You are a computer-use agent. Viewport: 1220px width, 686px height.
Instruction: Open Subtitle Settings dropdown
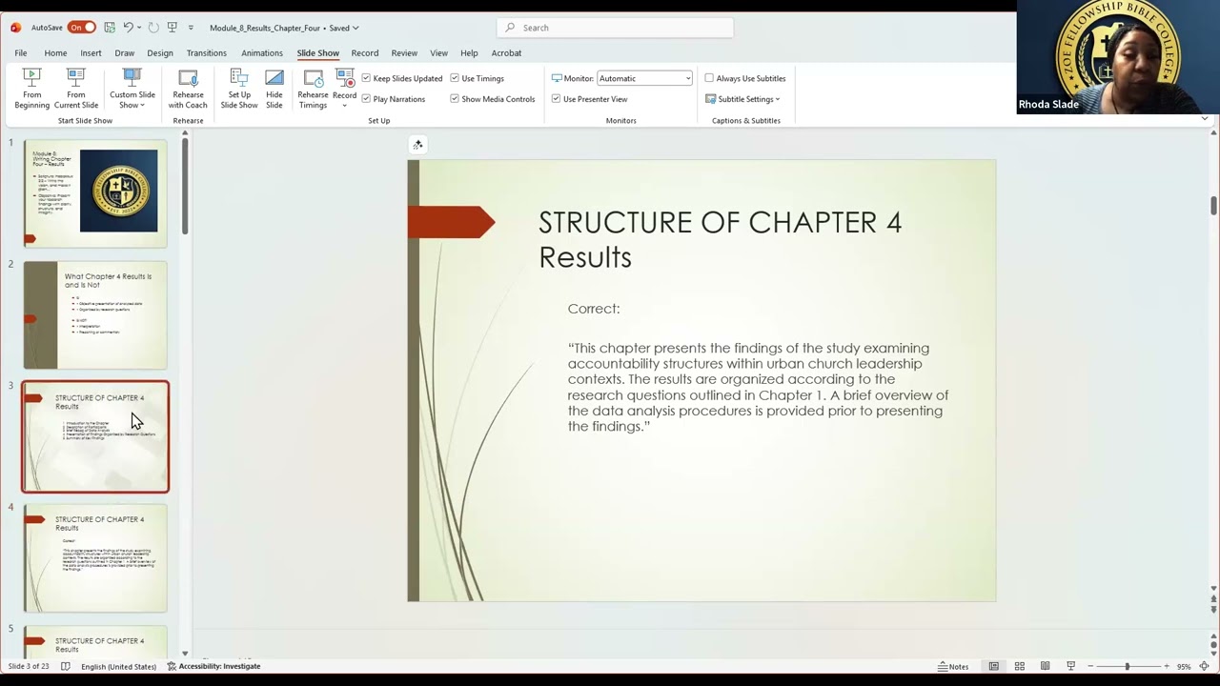(x=742, y=99)
